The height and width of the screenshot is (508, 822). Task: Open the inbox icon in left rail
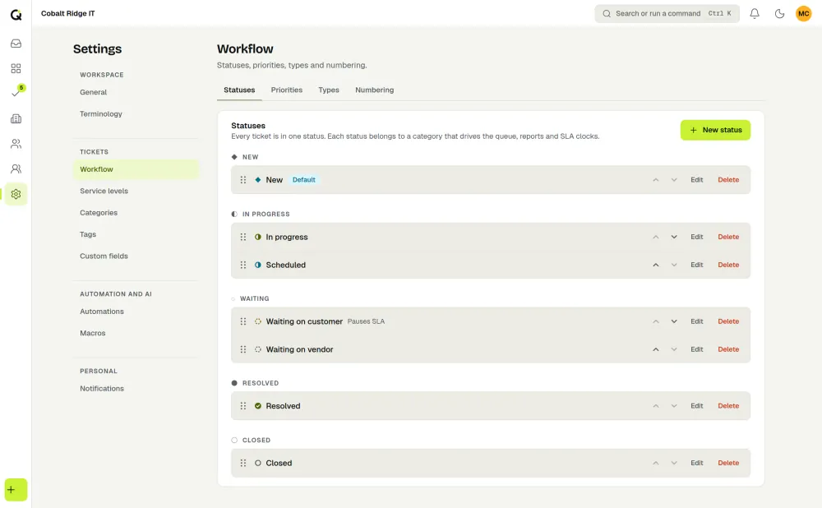click(16, 44)
